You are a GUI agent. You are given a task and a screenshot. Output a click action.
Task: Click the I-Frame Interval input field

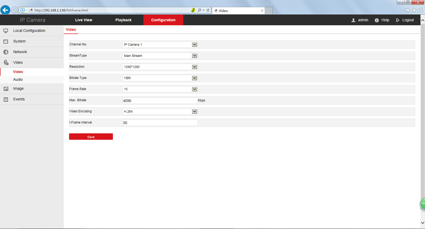click(x=160, y=123)
